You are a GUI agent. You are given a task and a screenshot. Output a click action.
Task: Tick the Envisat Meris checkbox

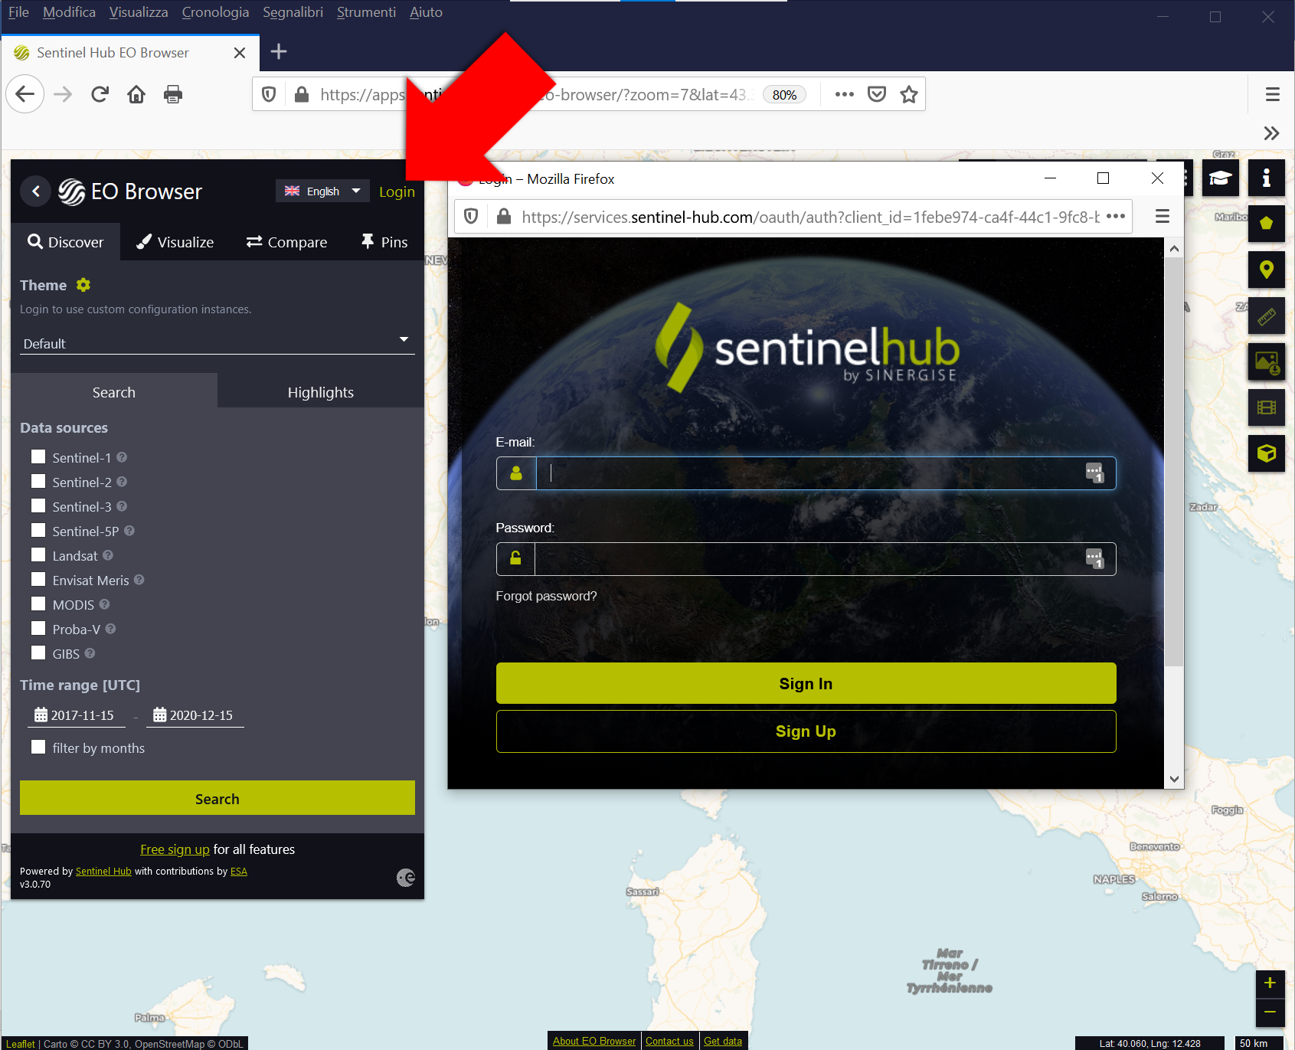click(x=38, y=580)
